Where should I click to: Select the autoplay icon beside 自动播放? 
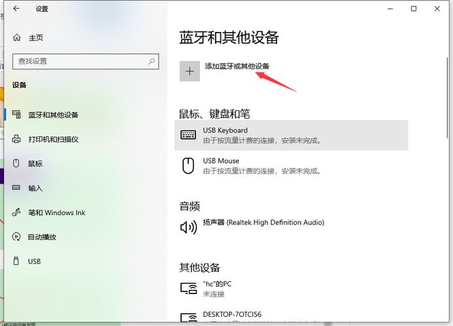point(16,237)
